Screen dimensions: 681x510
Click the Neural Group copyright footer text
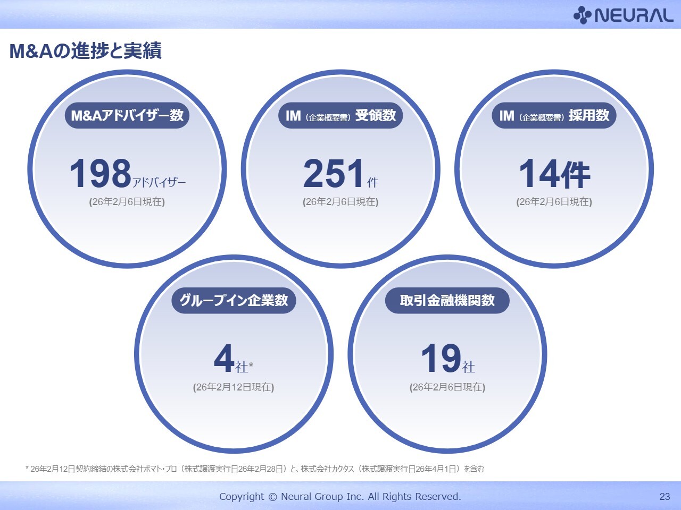point(340,497)
